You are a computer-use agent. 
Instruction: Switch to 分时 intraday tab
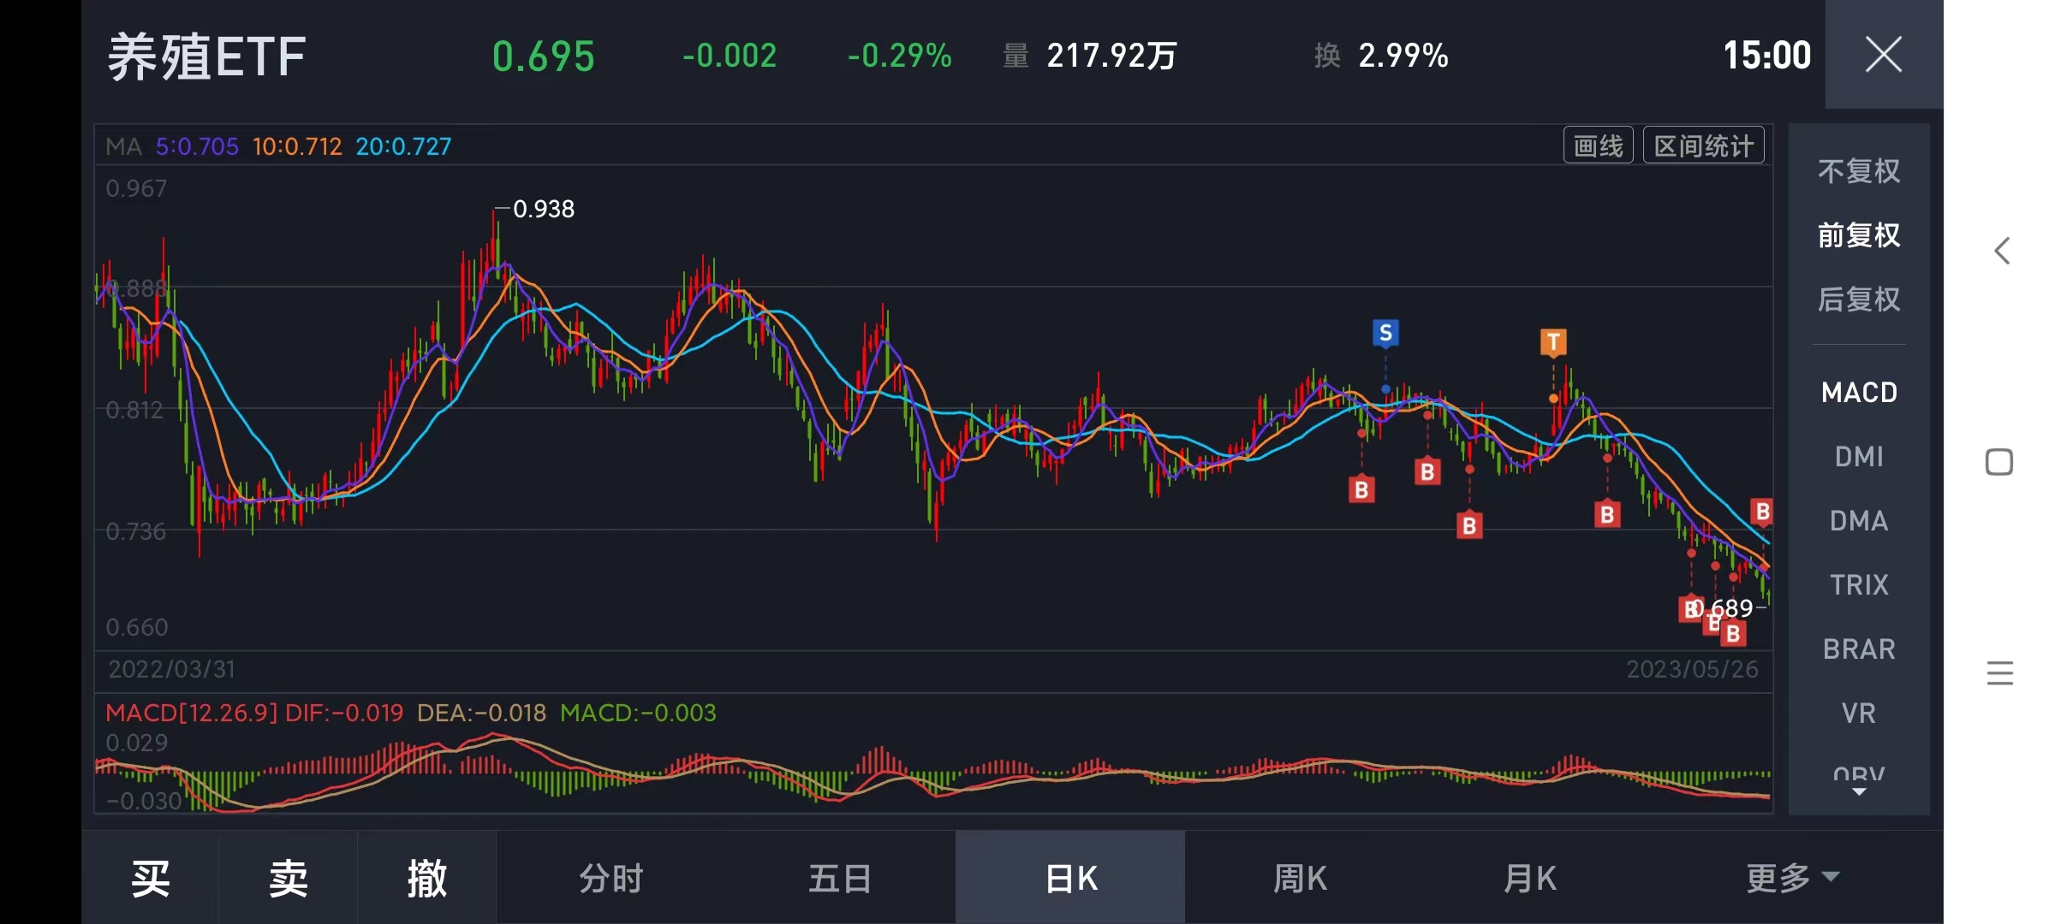[x=611, y=878]
